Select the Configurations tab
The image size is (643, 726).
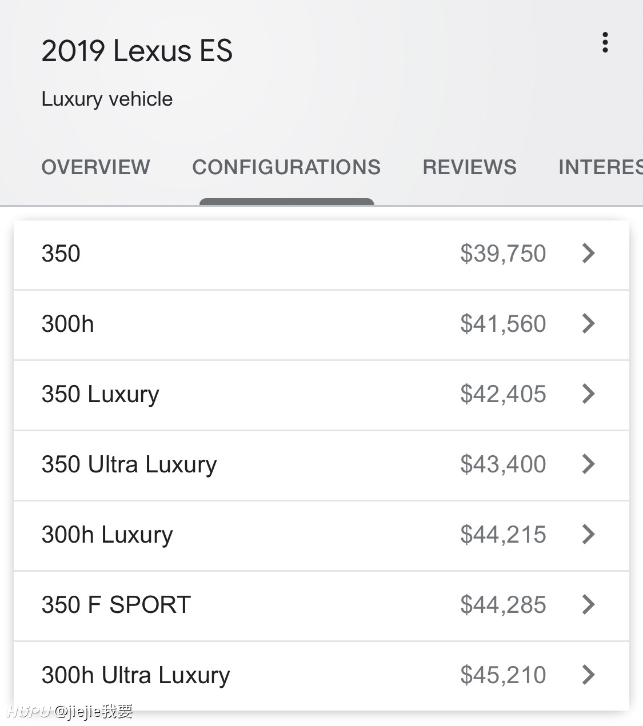pos(286,167)
